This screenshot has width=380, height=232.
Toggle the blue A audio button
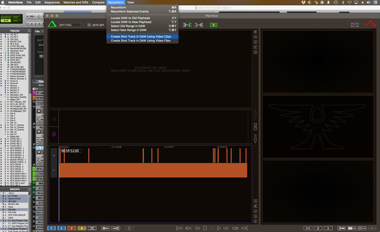coord(61,228)
